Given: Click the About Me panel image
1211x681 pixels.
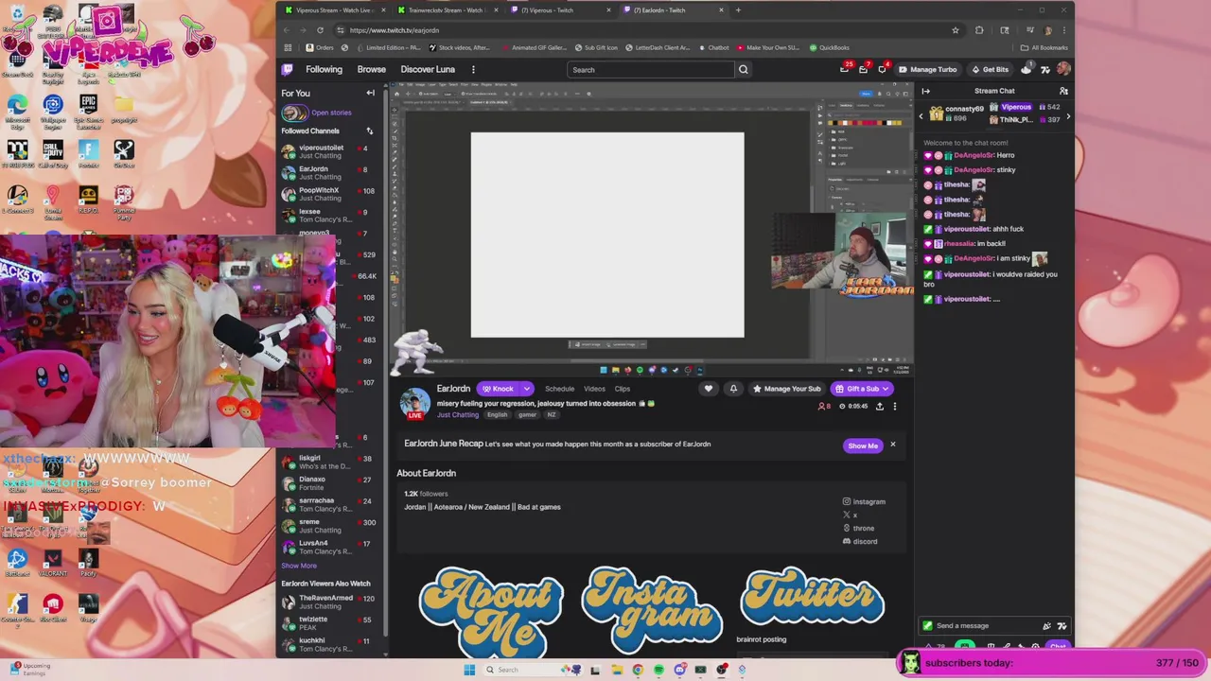Looking at the screenshot, I should pyautogui.click(x=491, y=610).
